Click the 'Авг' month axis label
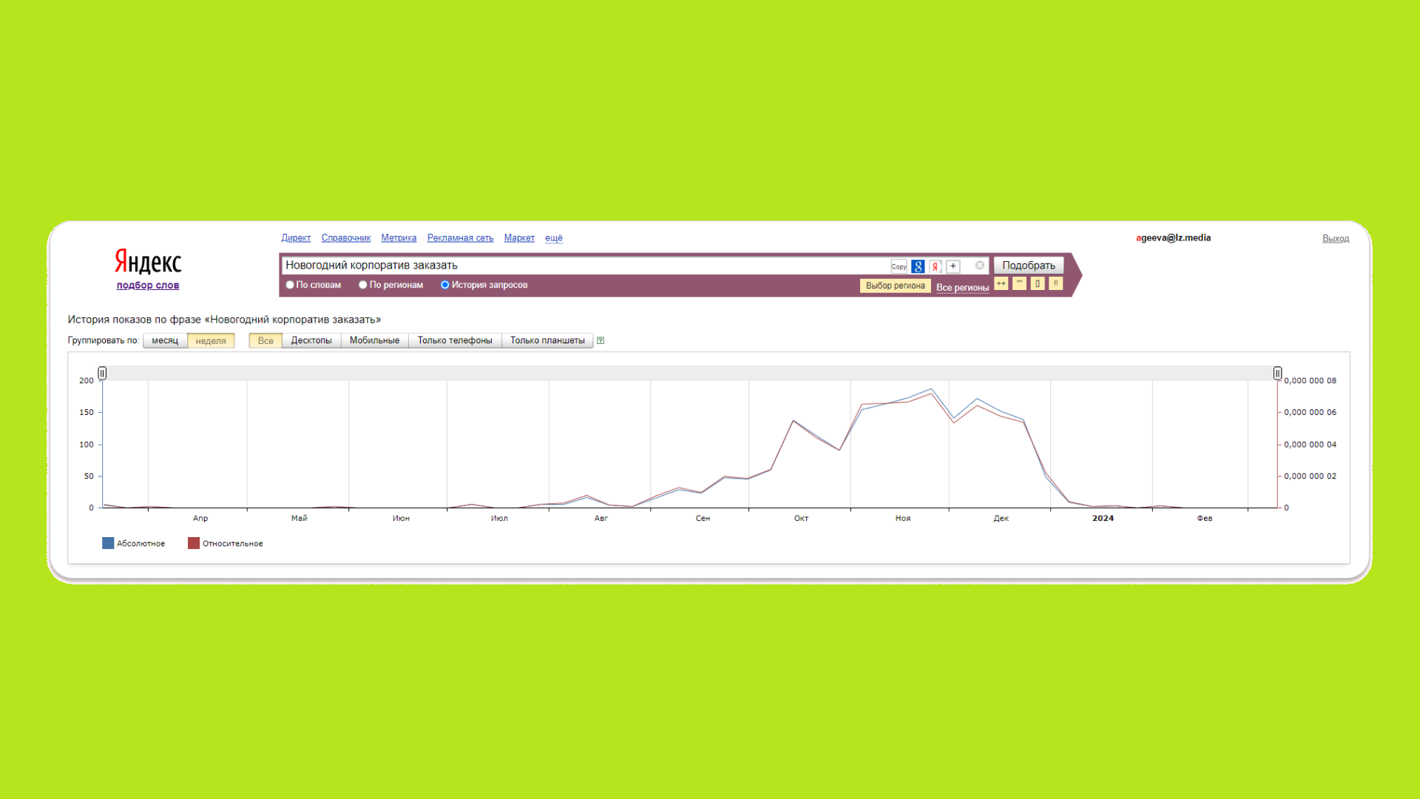Viewport: 1420px width, 799px height. (601, 519)
